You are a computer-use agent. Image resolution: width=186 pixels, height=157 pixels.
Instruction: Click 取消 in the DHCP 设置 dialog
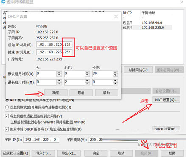pyautogui.click(x=81, y=93)
